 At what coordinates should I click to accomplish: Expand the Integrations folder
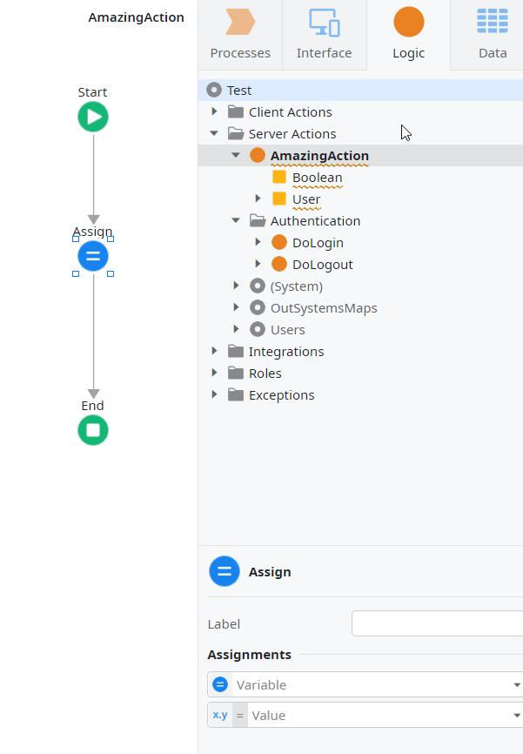click(x=214, y=351)
